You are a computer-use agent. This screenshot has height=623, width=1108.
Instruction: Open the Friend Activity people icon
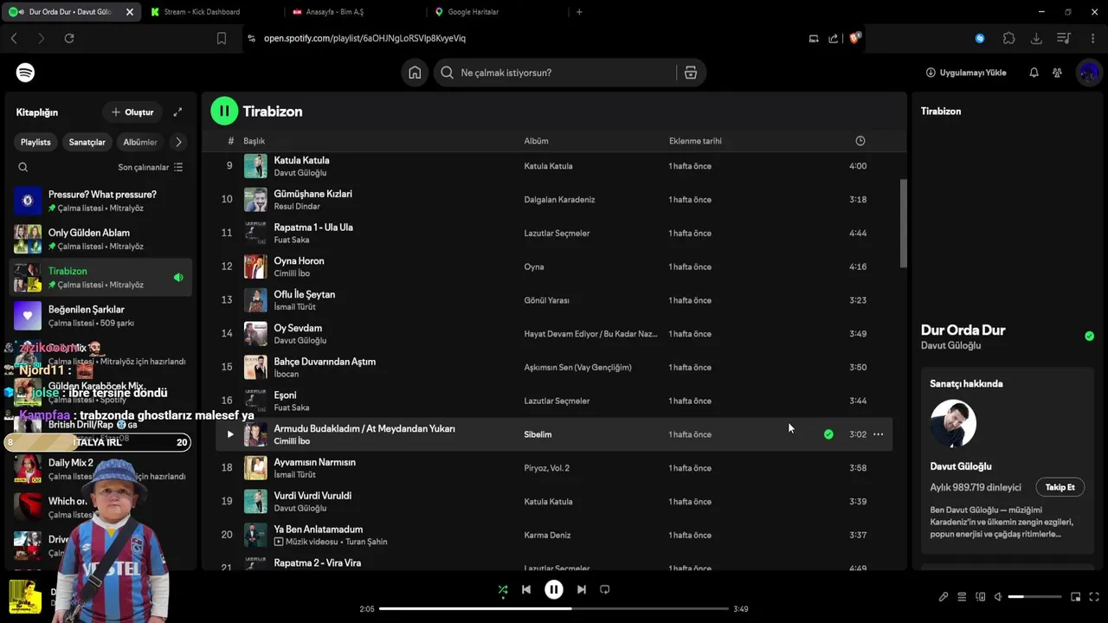tap(1057, 73)
